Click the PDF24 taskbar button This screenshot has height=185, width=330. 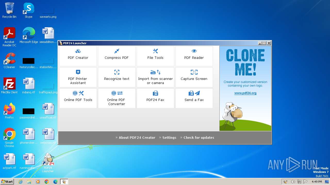pyautogui.click(x=64, y=182)
